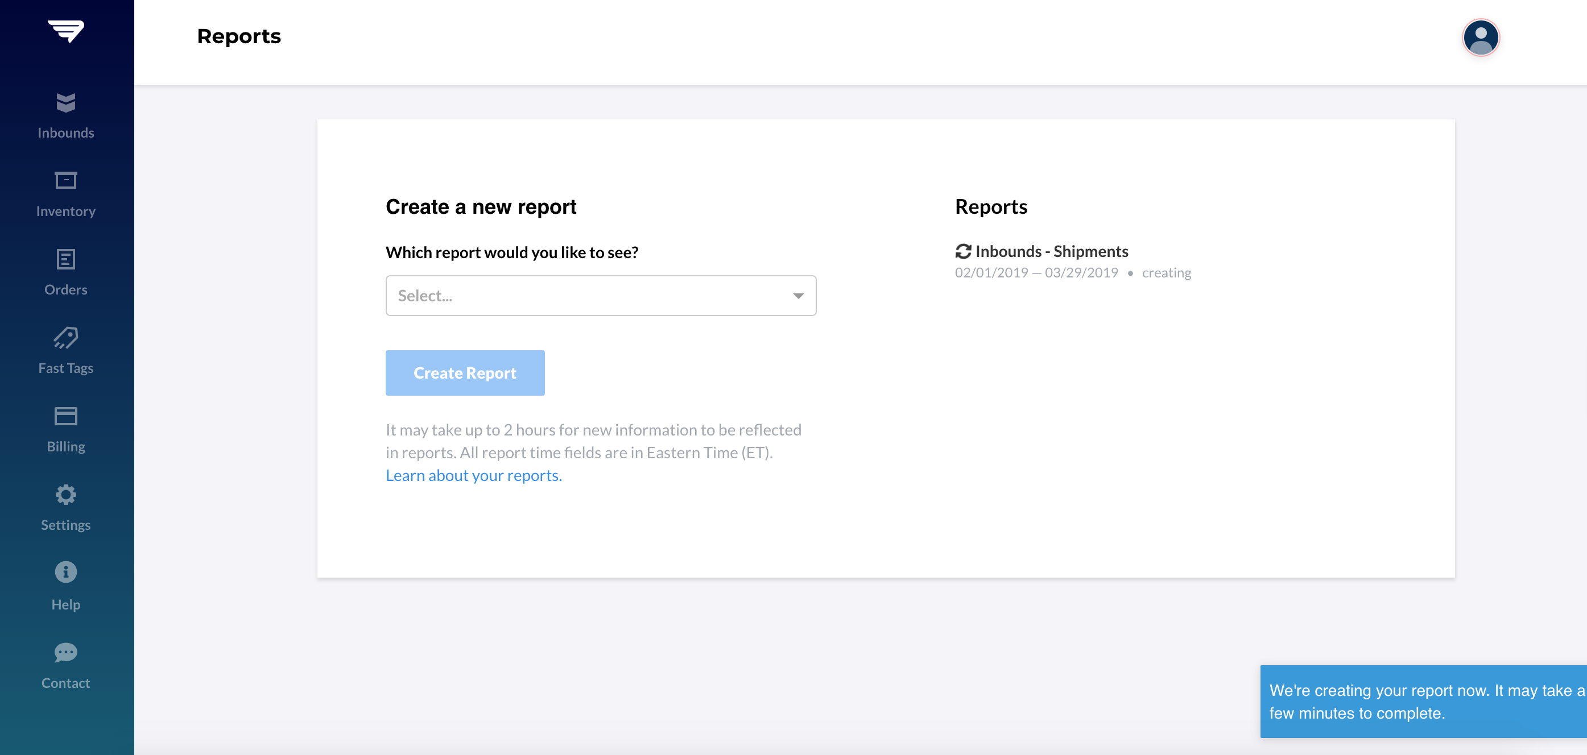
Task: Open the Help menu label
Action: 66,604
